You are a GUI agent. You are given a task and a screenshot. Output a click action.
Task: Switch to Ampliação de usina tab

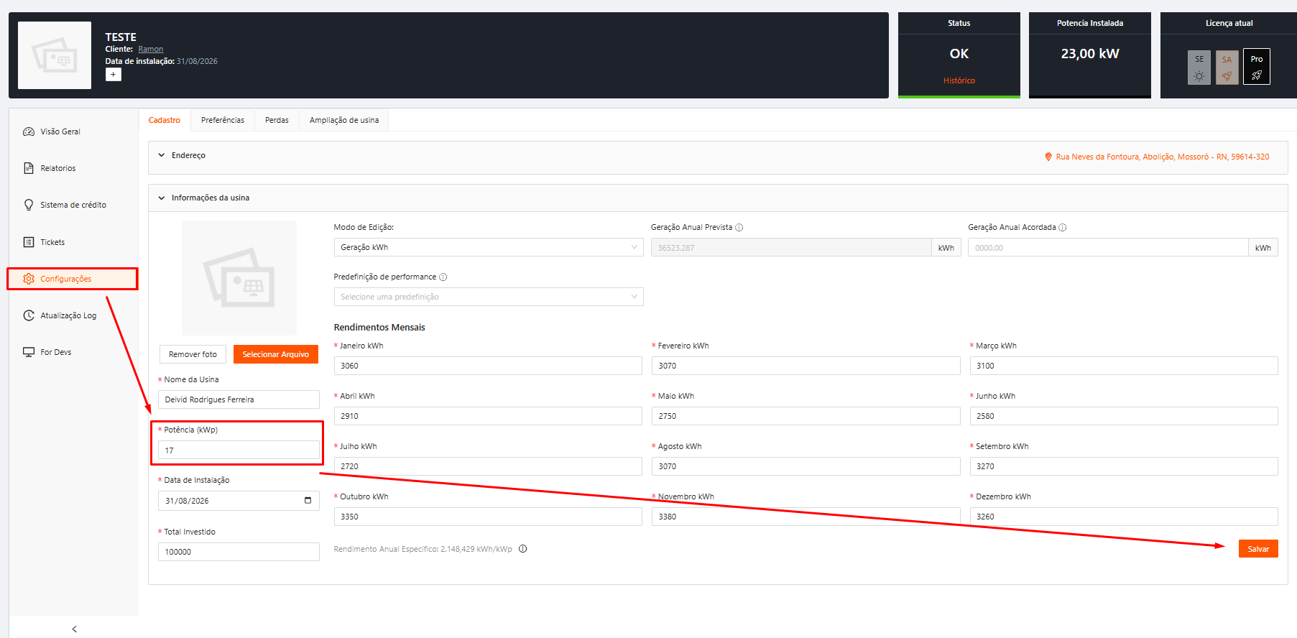(344, 120)
